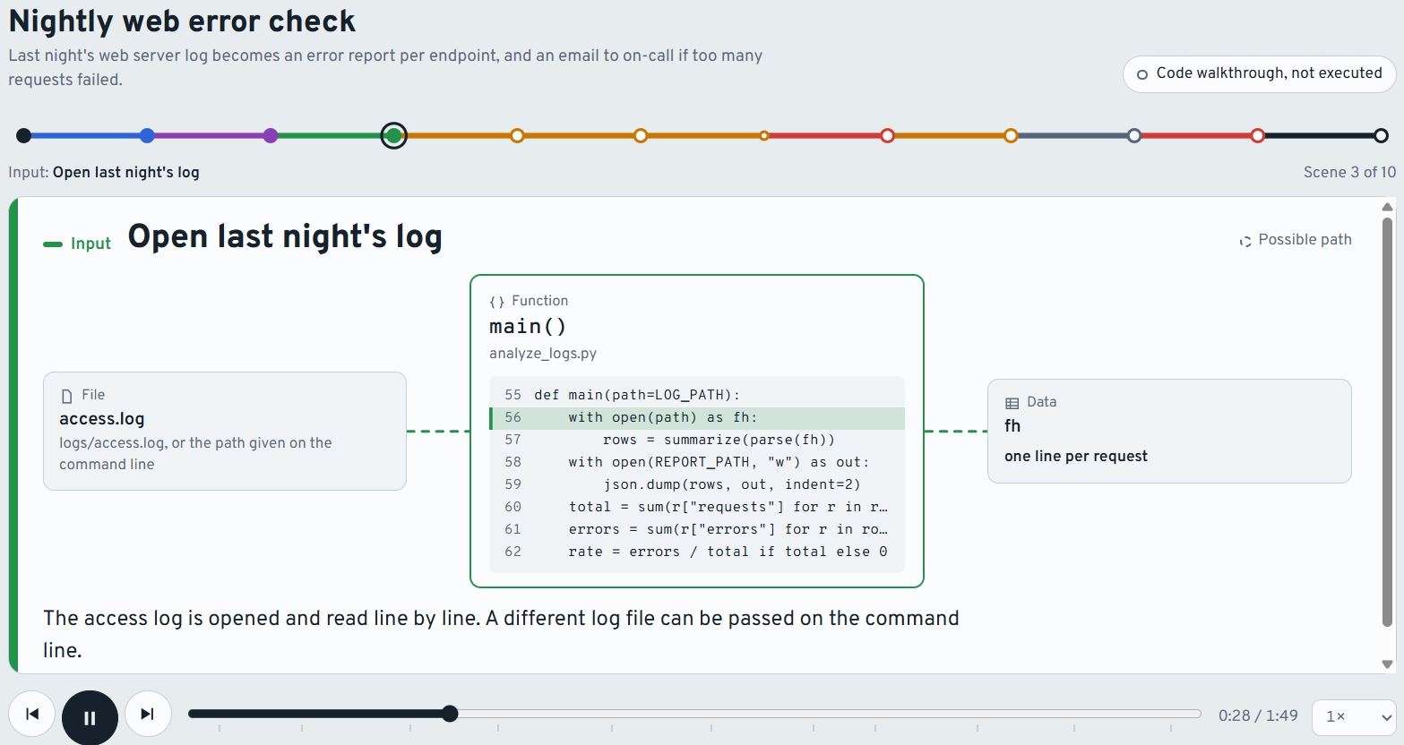The height and width of the screenshot is (745, 1404).
Task: Click the scene panel scroll down arrow
Action: click(x=1387, y=664)
